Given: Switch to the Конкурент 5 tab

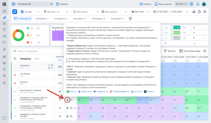Looking at the screenshot, I should click(117, 18).
